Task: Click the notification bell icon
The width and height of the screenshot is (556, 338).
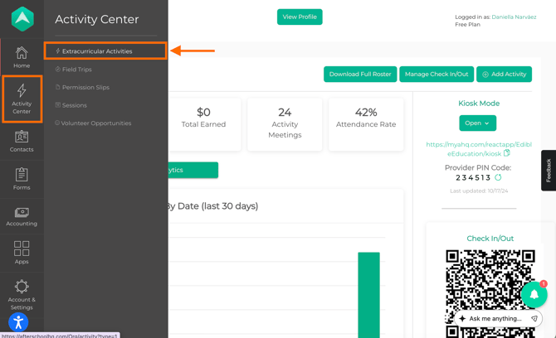Action: [x=534, y=294]
